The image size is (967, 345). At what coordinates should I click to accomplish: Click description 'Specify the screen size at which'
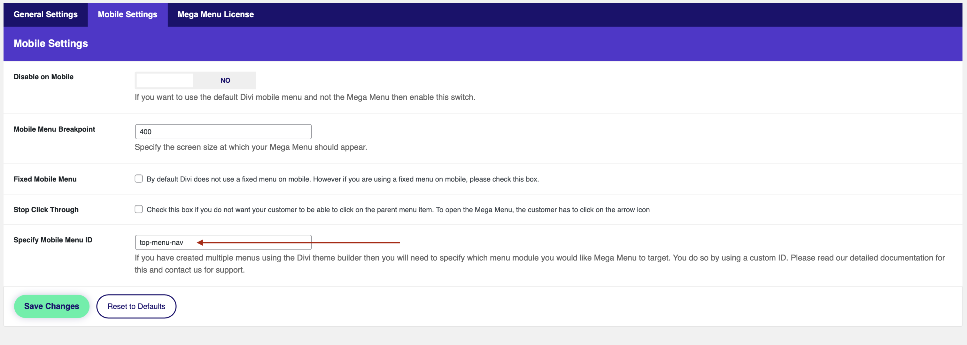tap(251, 147)
